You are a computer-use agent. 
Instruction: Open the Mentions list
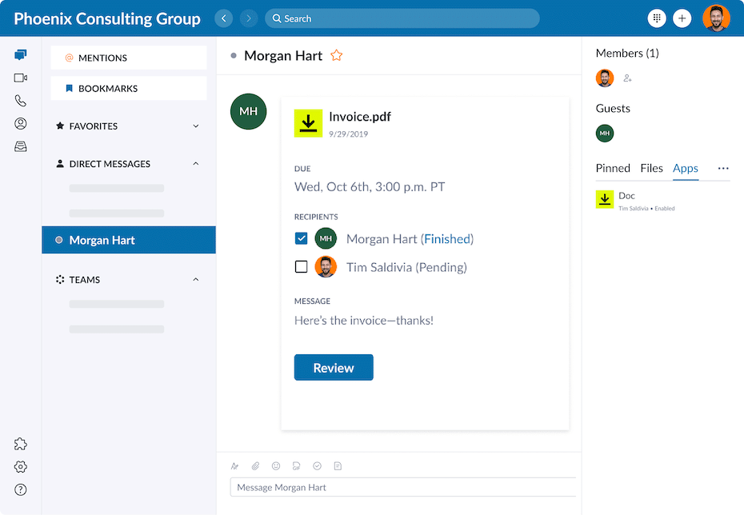[x=129, y=58]
